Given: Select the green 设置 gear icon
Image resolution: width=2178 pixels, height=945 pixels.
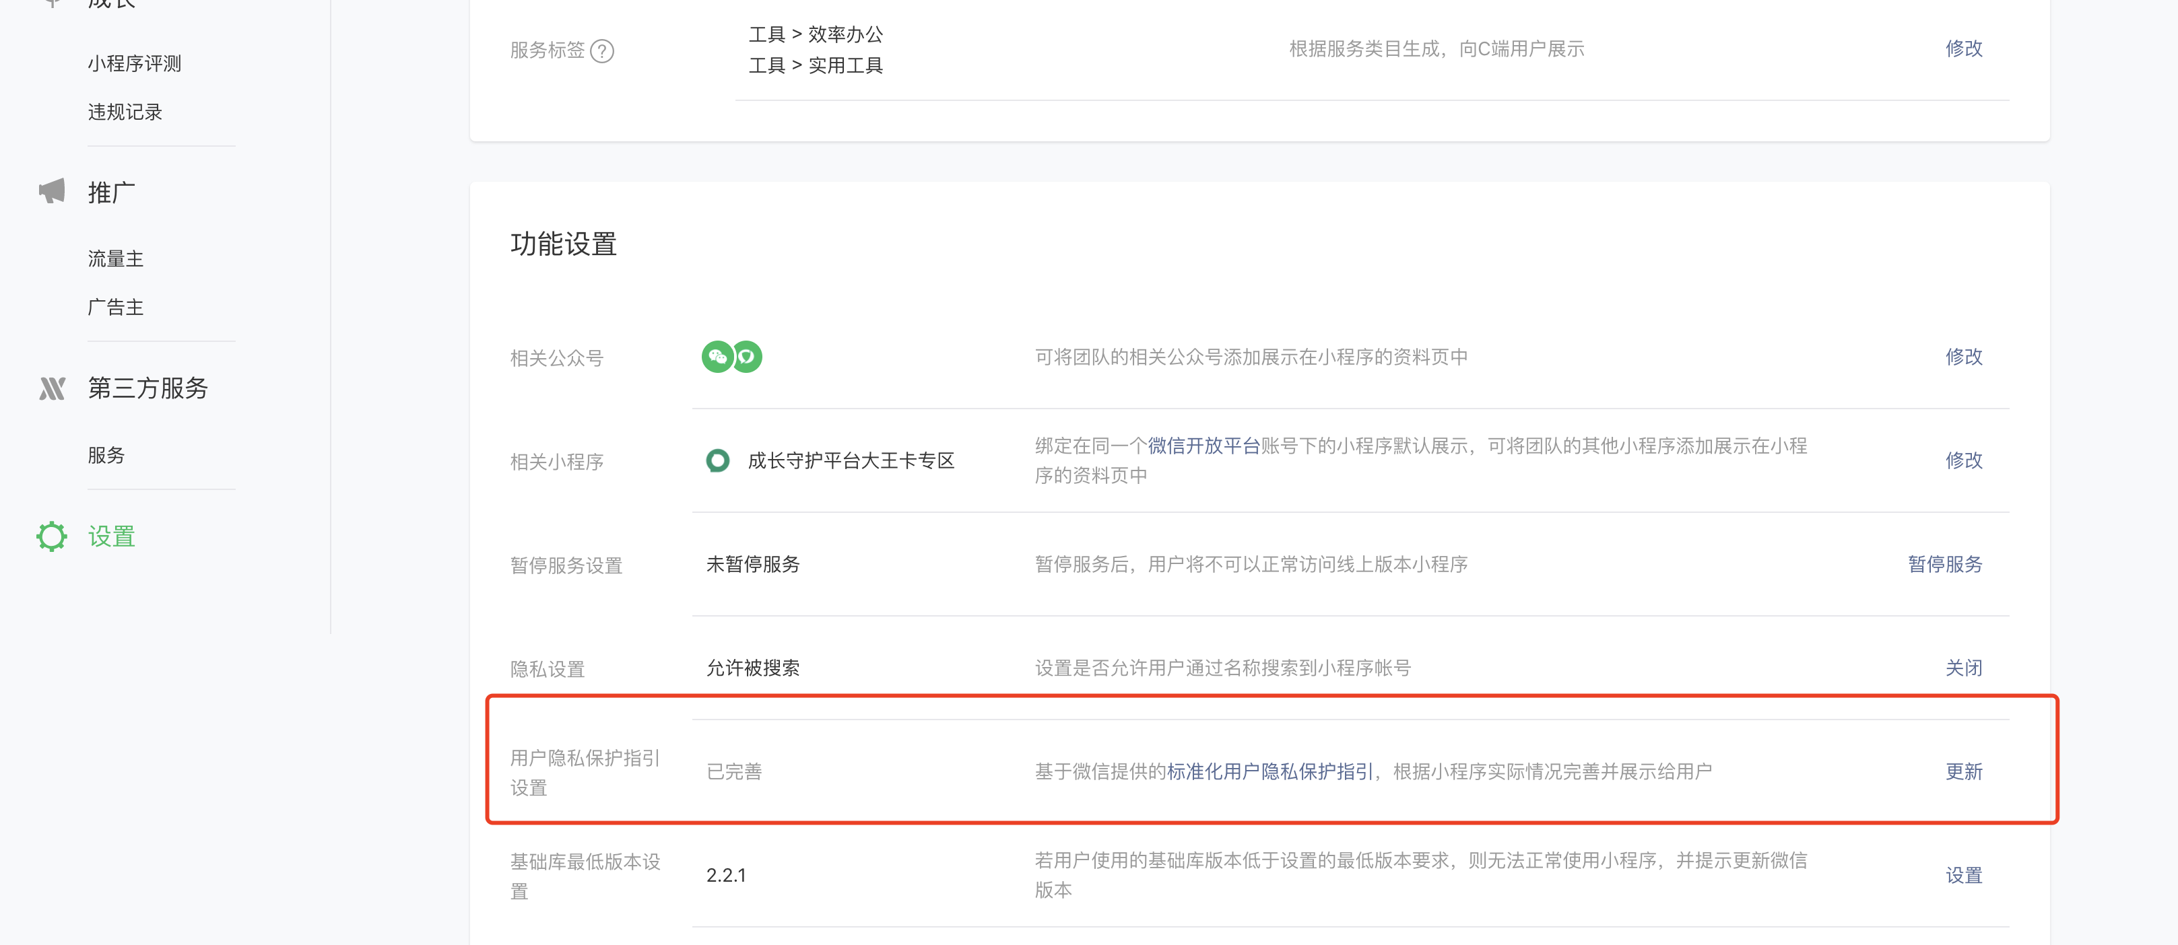Looking at the screenshot, I should coord(52,536).
